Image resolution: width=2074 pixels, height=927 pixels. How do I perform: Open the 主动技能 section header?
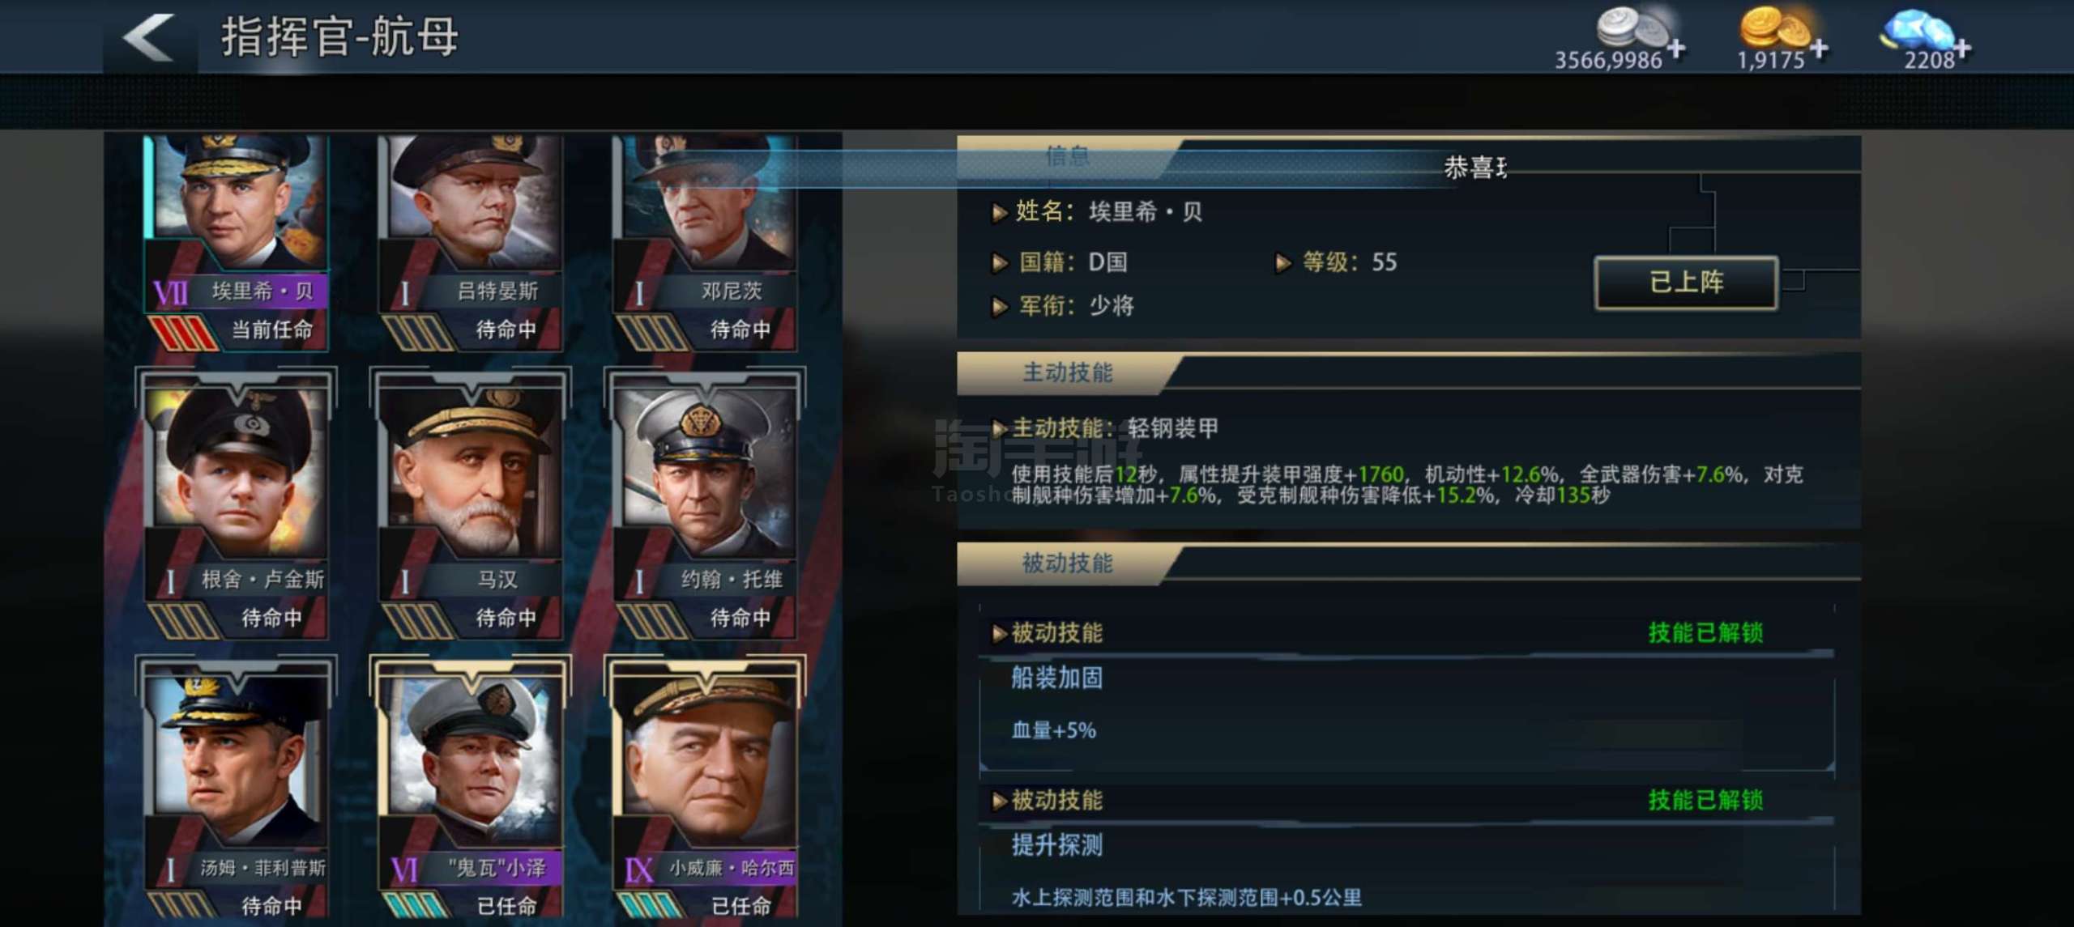(1068, 373)
